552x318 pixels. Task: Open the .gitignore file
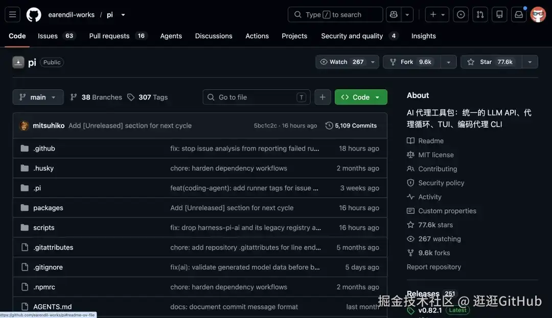coord(48,267)
